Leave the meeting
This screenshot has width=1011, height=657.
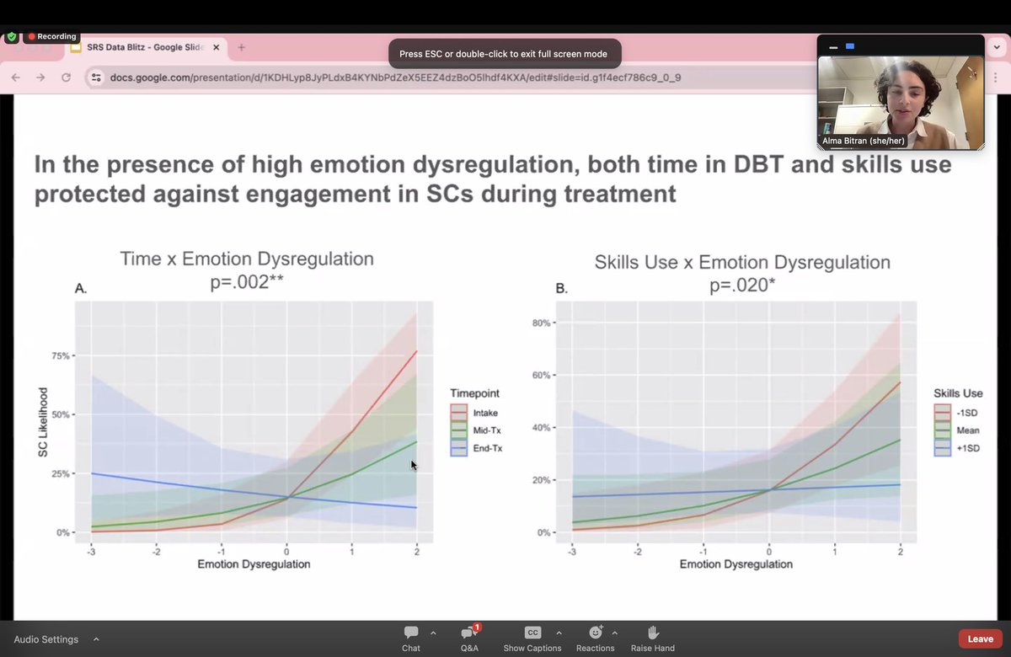(x=980, y=639)
